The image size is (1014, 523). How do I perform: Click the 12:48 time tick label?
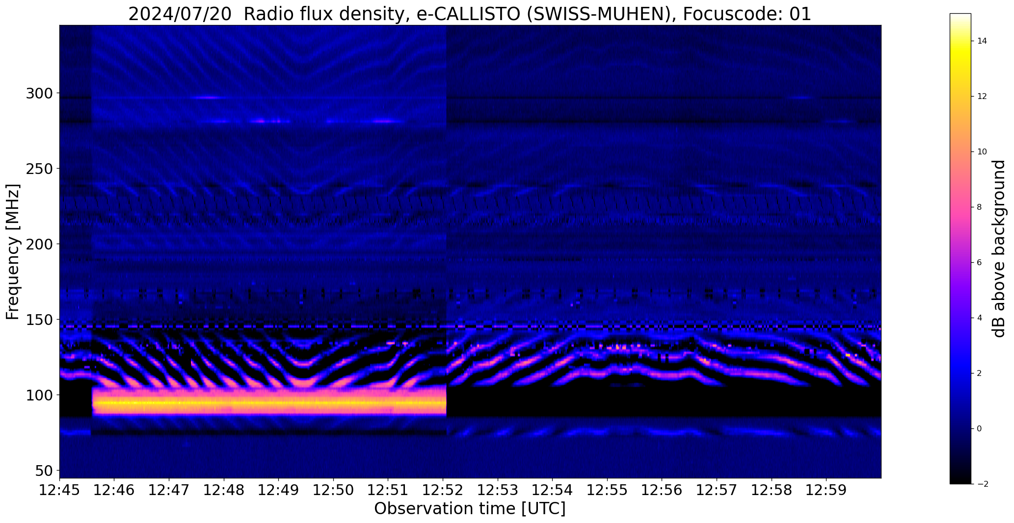click(x=224, y=490)
